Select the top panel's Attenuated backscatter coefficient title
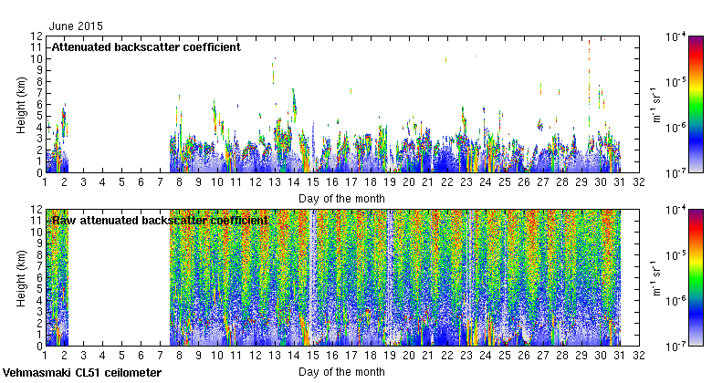The image size is (712, 383). tap(145, 47)
